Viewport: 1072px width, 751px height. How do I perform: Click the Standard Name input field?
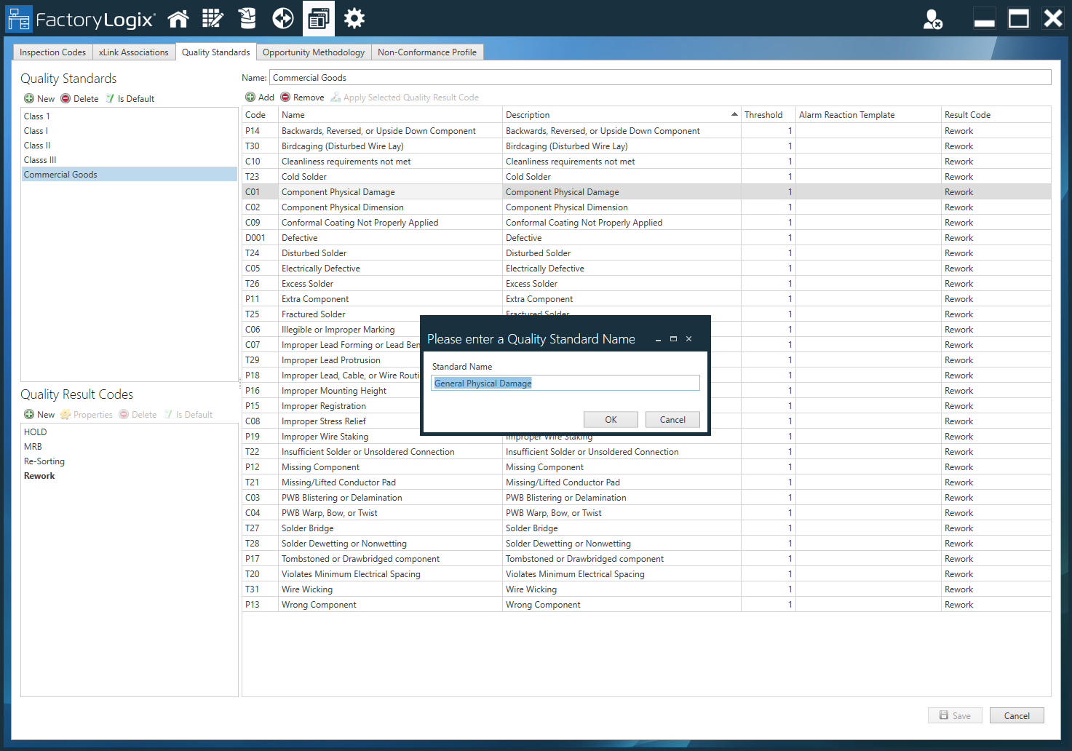[x=565, y=382]
